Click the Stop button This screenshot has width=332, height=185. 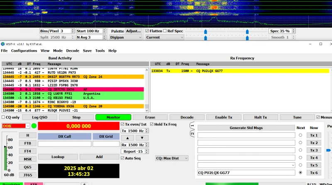click(76, 118)
